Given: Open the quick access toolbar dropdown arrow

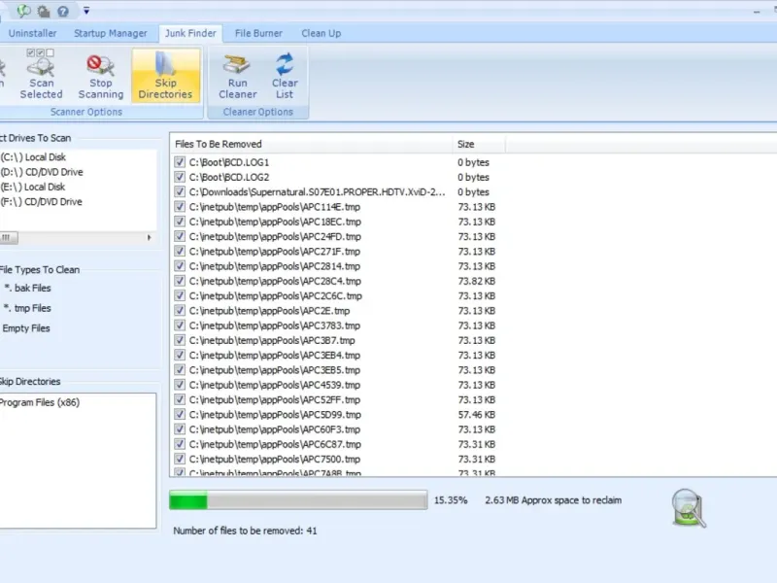Looking at the screenshot, I should [86, 11].
